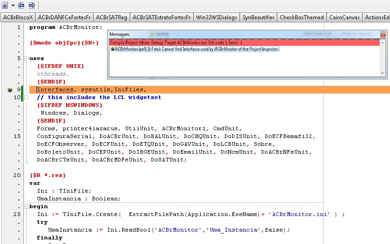Click the Mensagens scrollbar down arrow

click(383, 73)
